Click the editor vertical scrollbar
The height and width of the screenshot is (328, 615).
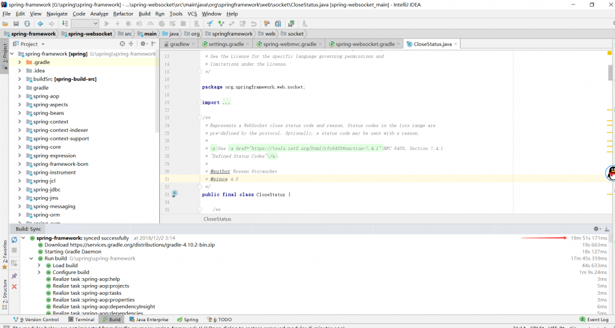click(x=611, y=74)
